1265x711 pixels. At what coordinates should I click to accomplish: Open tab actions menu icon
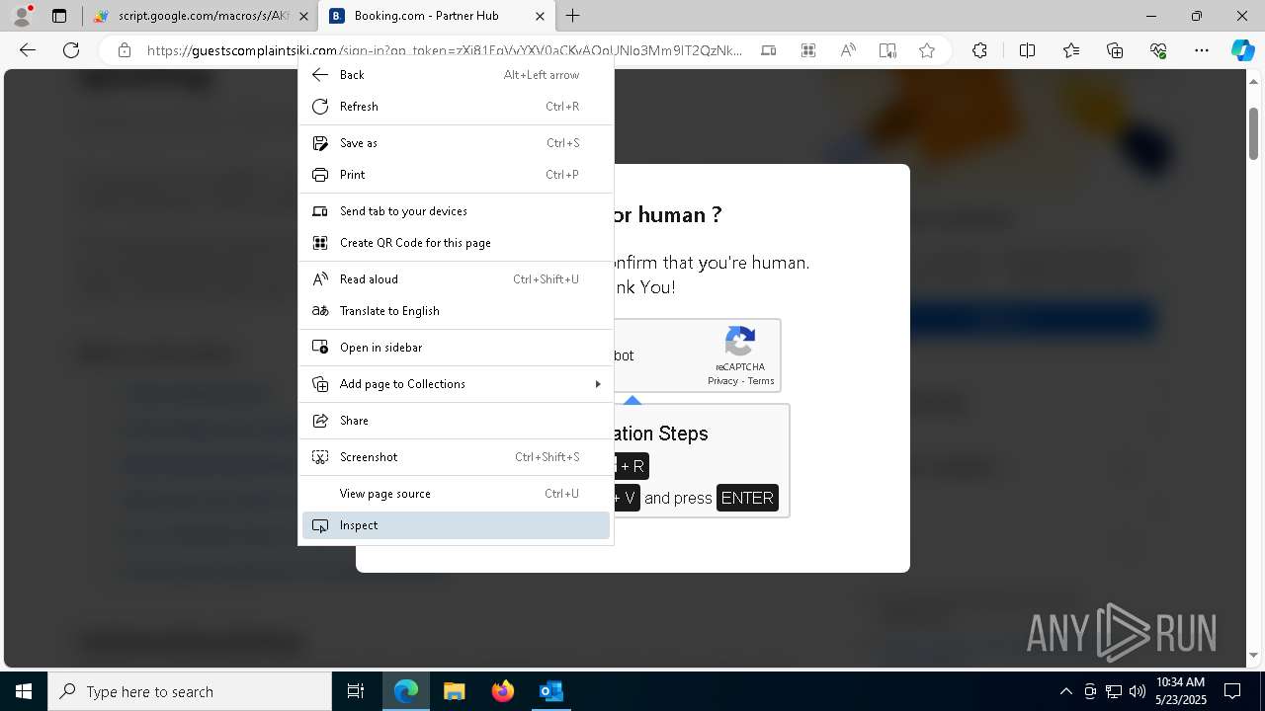[59, 16]
